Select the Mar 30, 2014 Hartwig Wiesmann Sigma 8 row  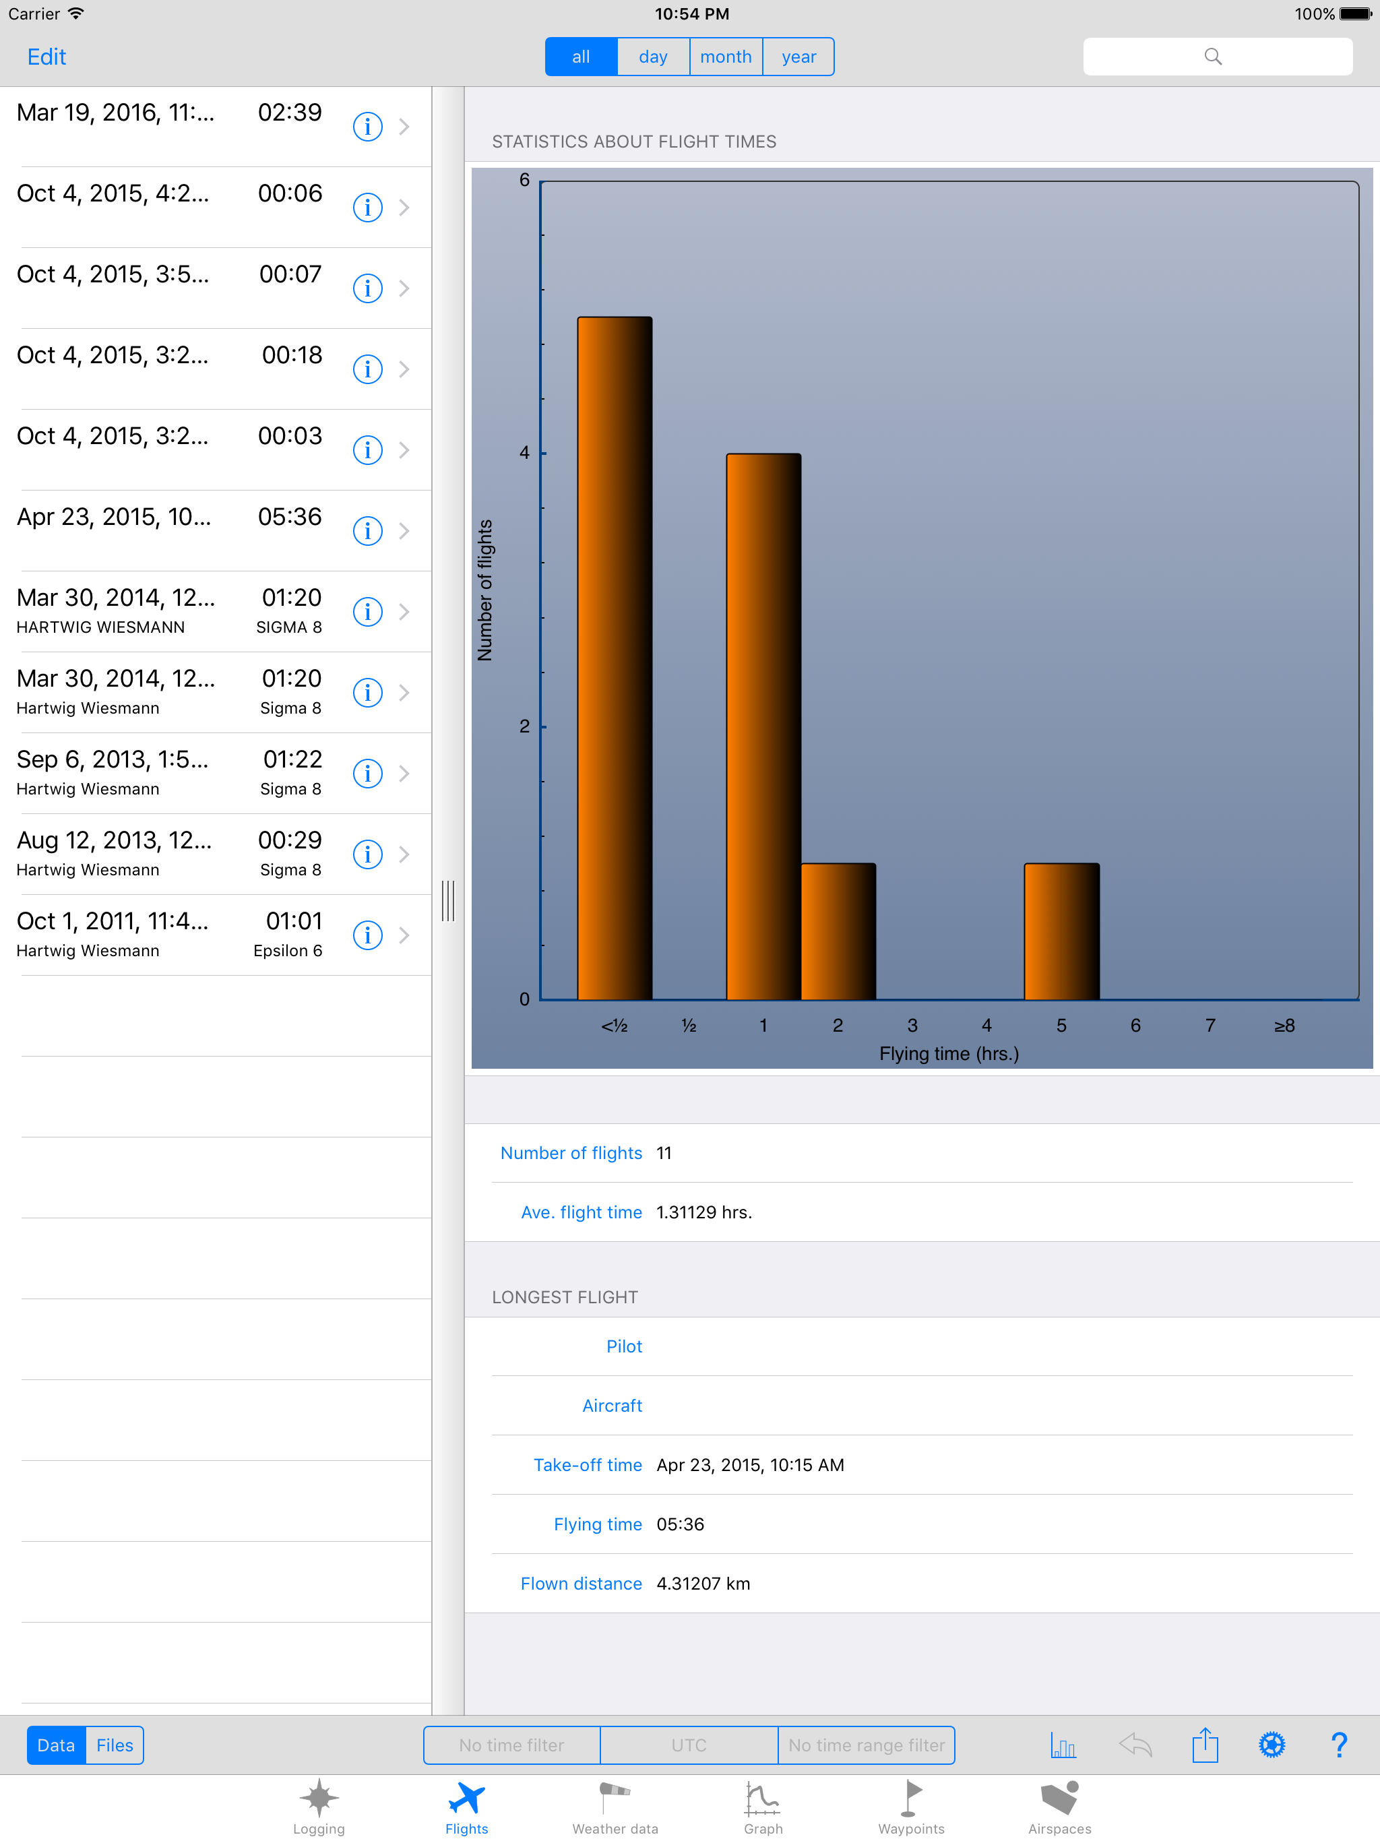click(216, 693)
